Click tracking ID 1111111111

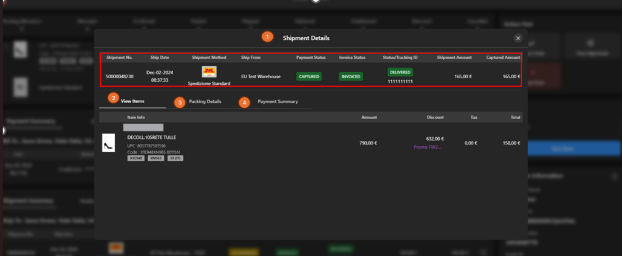(x=400, y=81)
